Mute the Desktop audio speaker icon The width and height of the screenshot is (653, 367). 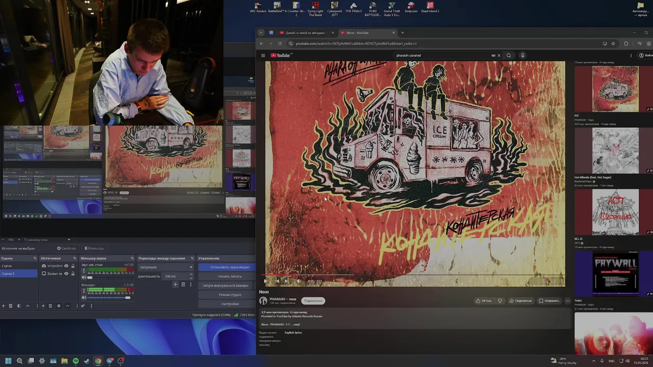point(84,277)
